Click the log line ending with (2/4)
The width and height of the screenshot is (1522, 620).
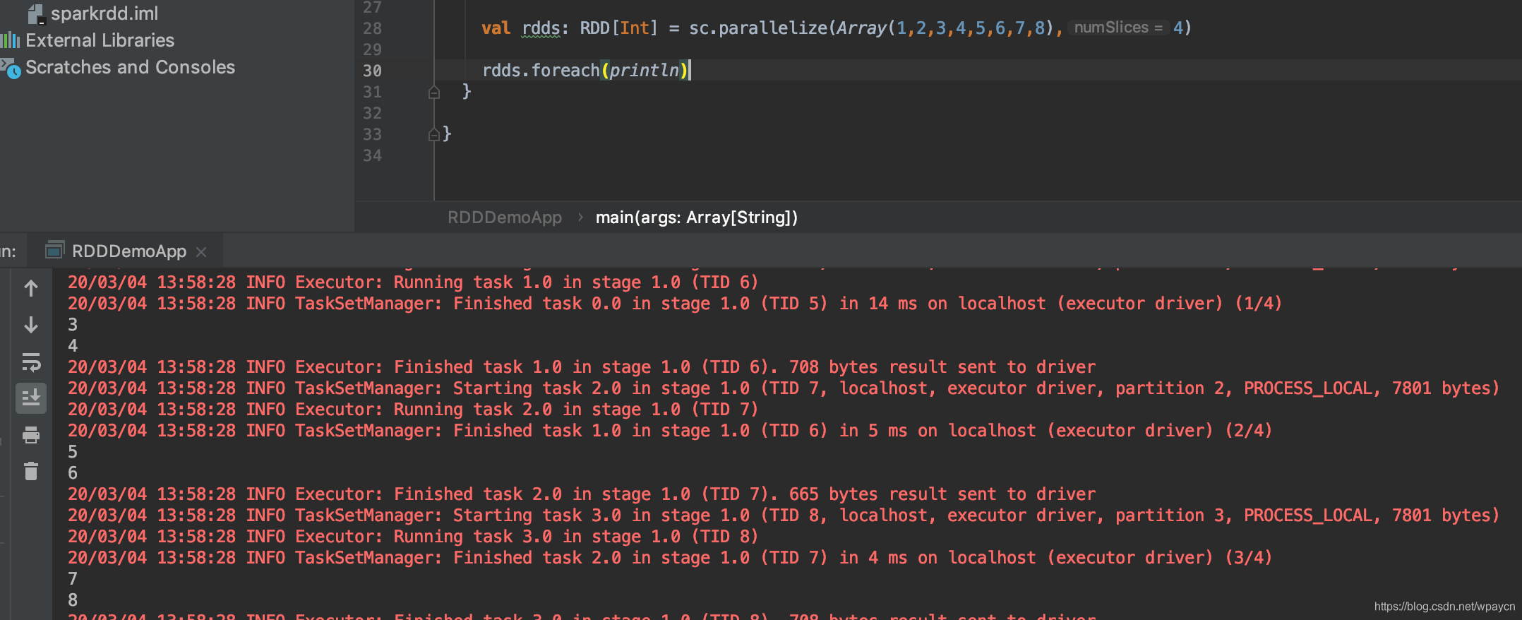pos(669,431)
